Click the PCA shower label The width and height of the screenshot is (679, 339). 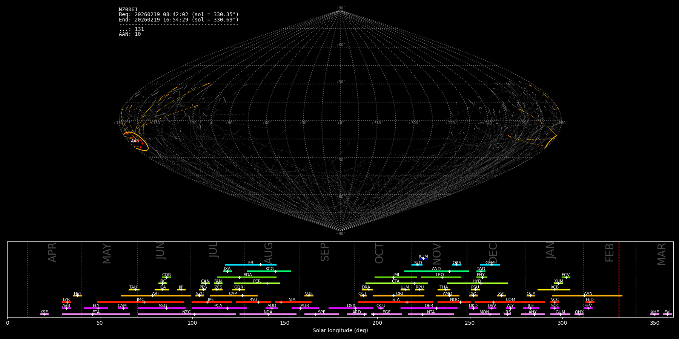[218, 306]
